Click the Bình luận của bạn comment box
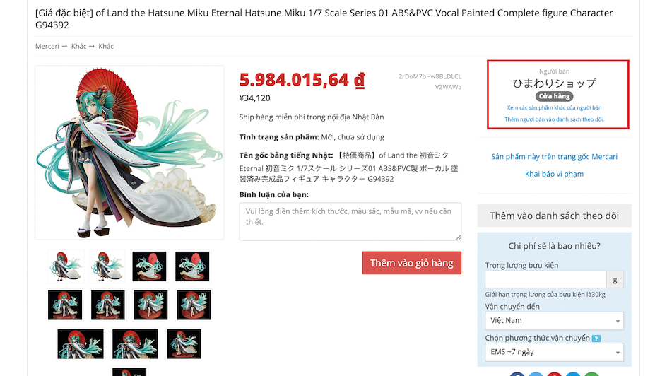 click(350, 222)
